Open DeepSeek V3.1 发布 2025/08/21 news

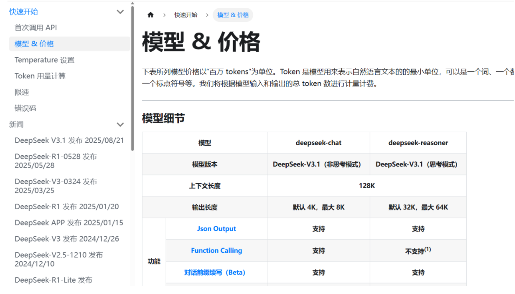[x=69, y=140]
